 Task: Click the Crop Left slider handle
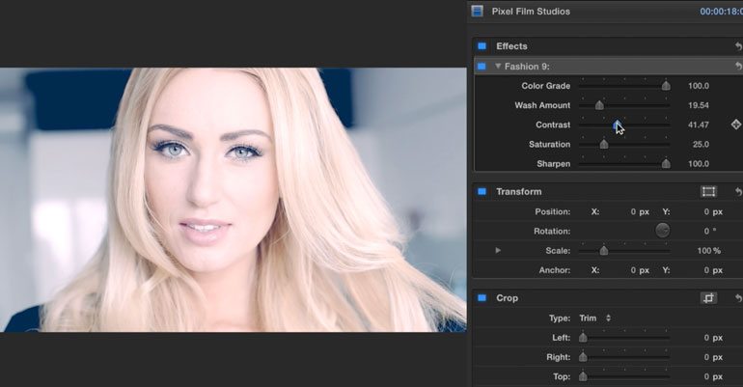(x=583, y=338)
